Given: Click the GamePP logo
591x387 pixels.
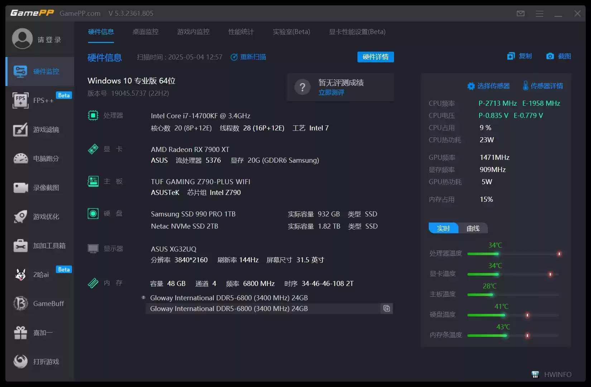Looking at the screenshot, I should 32,13.
